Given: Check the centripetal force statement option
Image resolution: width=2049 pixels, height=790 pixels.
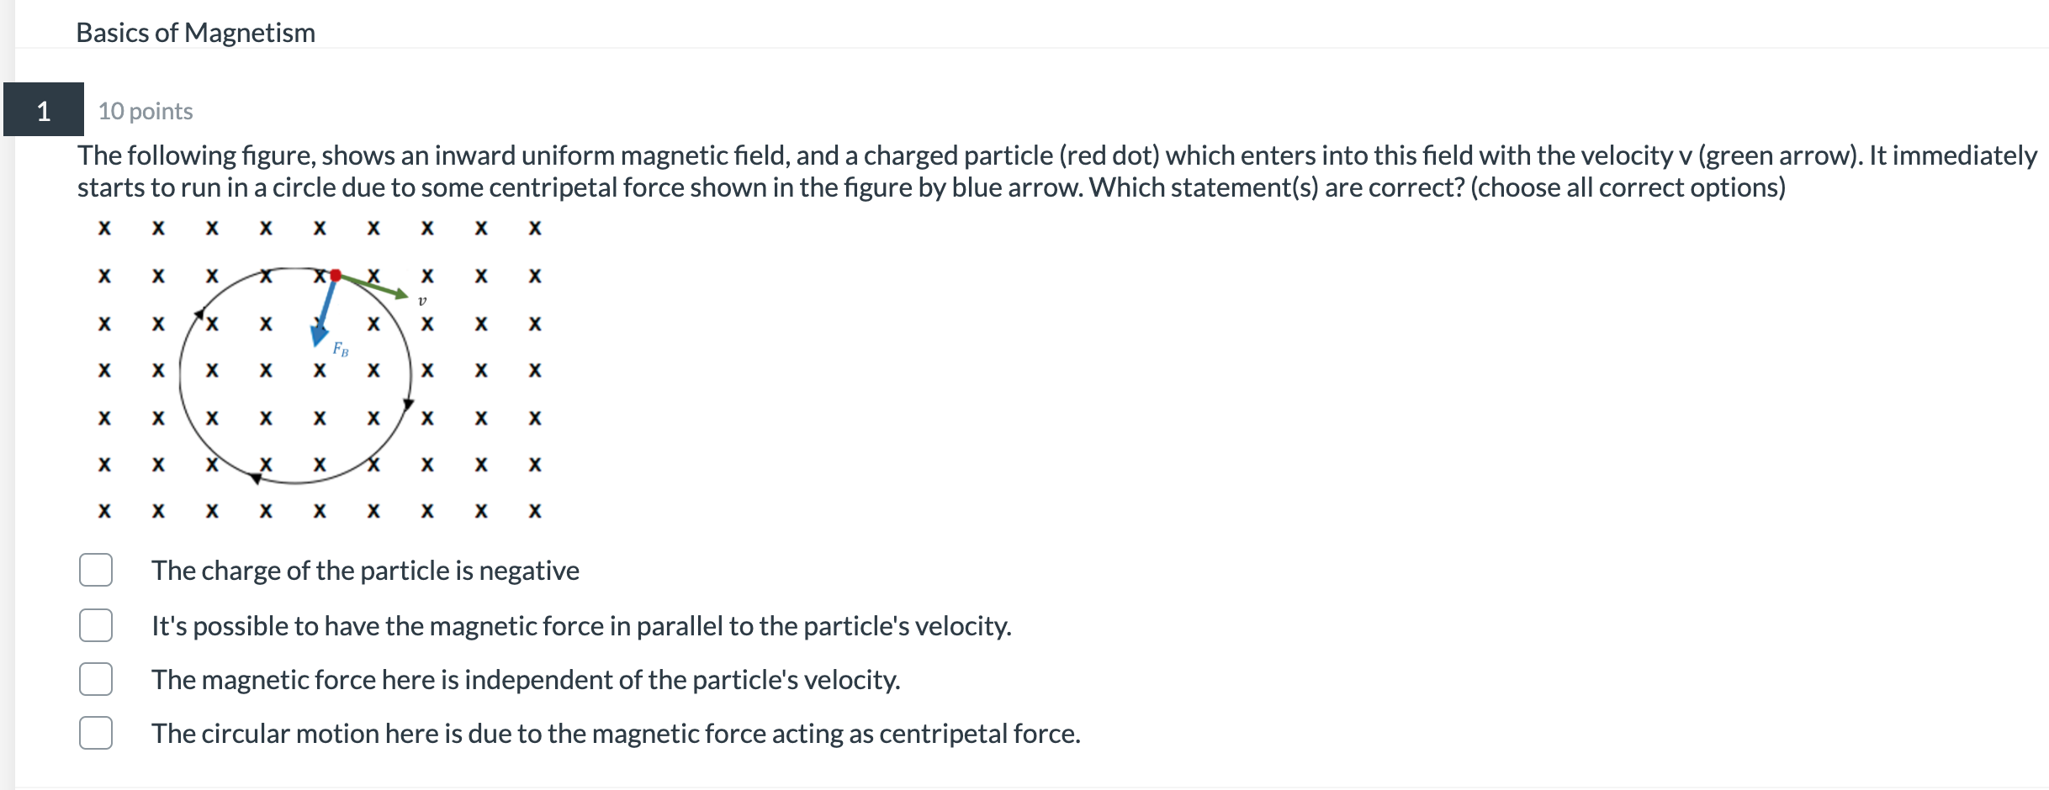Looking at the screenshot, I should (95, 733).
